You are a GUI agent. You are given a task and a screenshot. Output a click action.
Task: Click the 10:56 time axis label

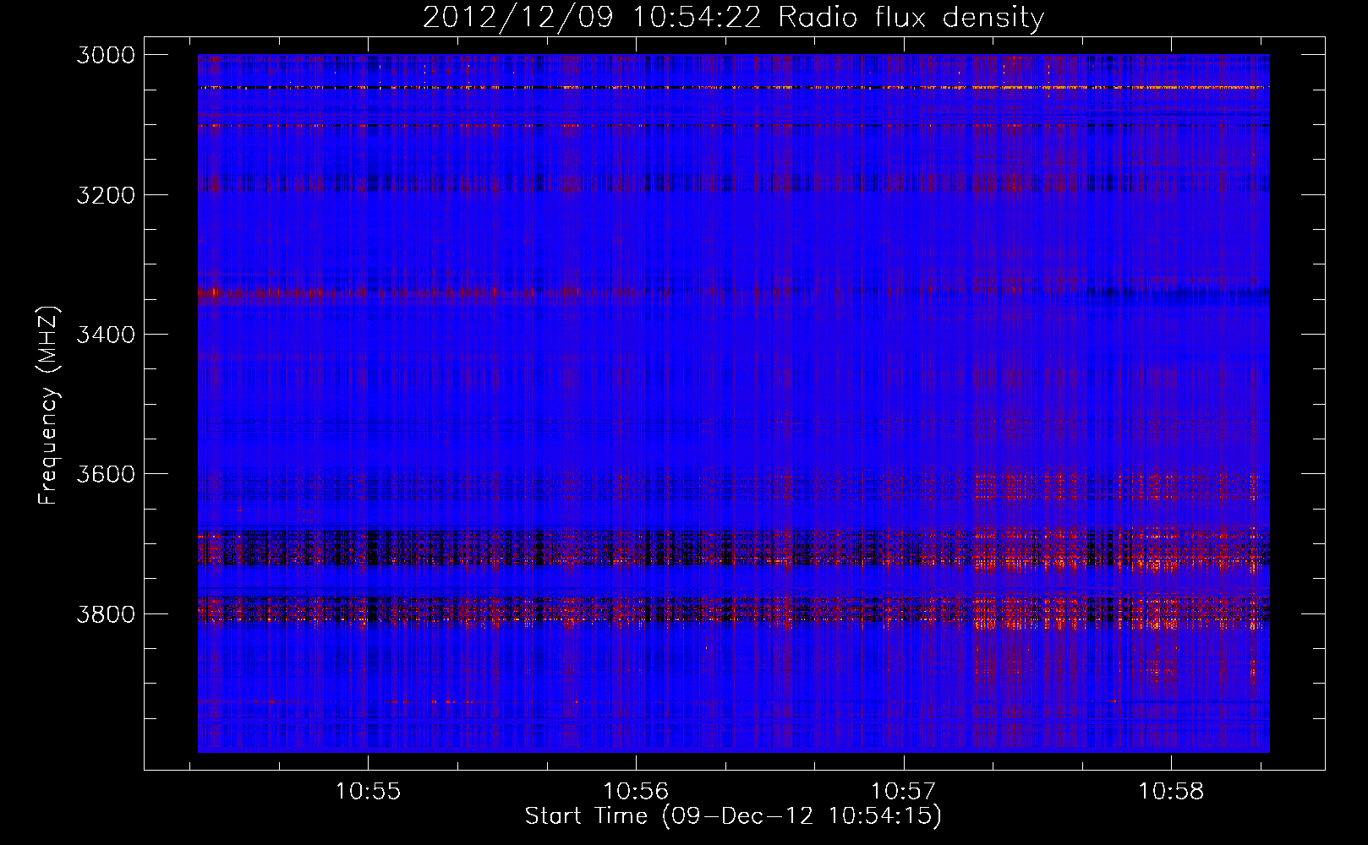[636, 792]
